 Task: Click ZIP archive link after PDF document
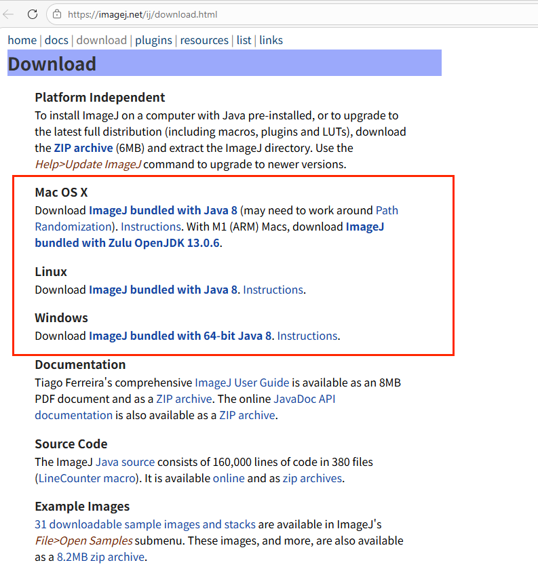[184, 399]
